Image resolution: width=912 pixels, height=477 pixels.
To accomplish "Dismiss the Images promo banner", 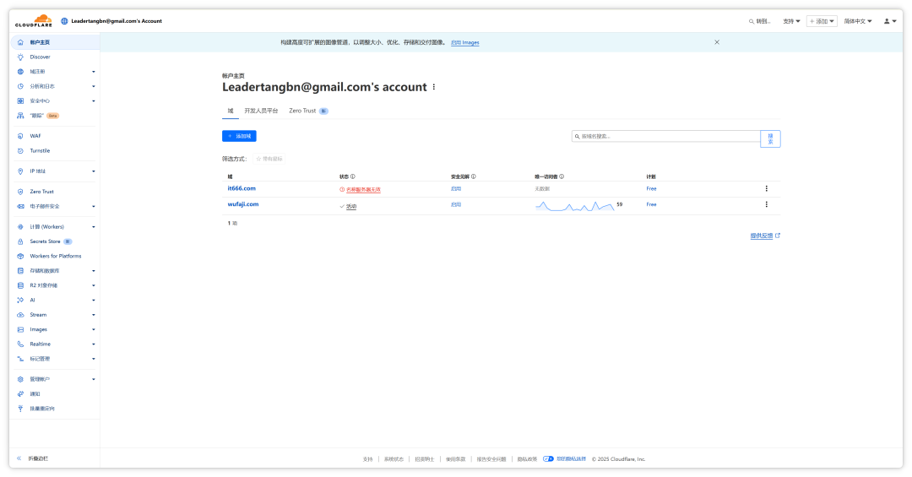I will [x=717, y=42].
